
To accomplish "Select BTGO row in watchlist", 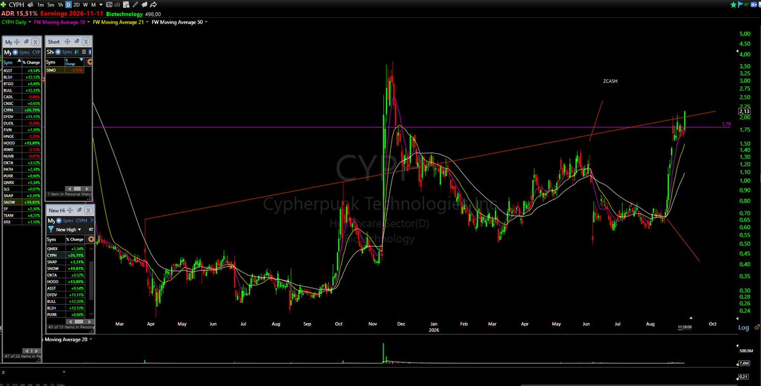I will click(x=22, y=84).
